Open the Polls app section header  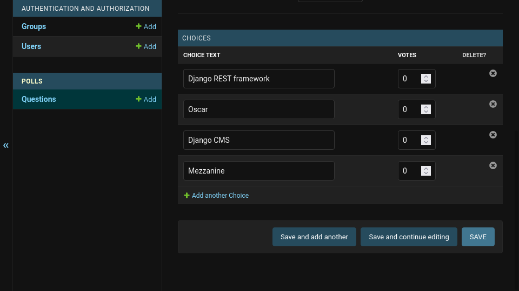coord(32,81)
